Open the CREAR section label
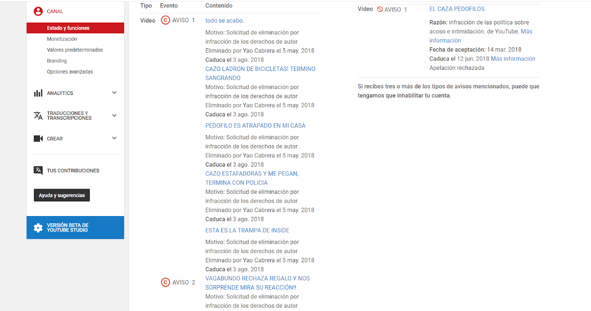Viewport: 591px width, 311px height. (55, 139)
